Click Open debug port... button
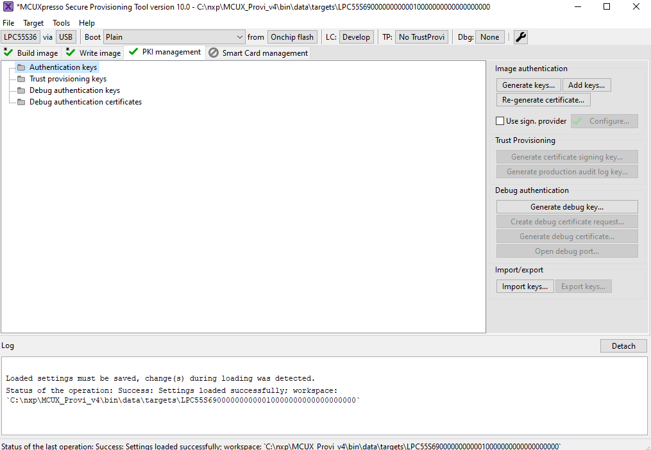 click(x=567, y=251)
